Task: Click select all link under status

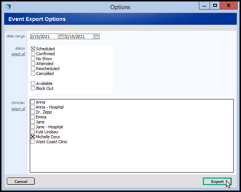Action: pos(18,54)
